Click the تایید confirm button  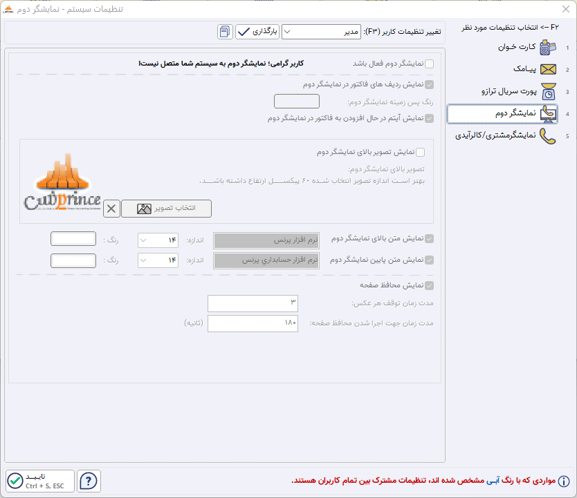click(x=40, y=481)
